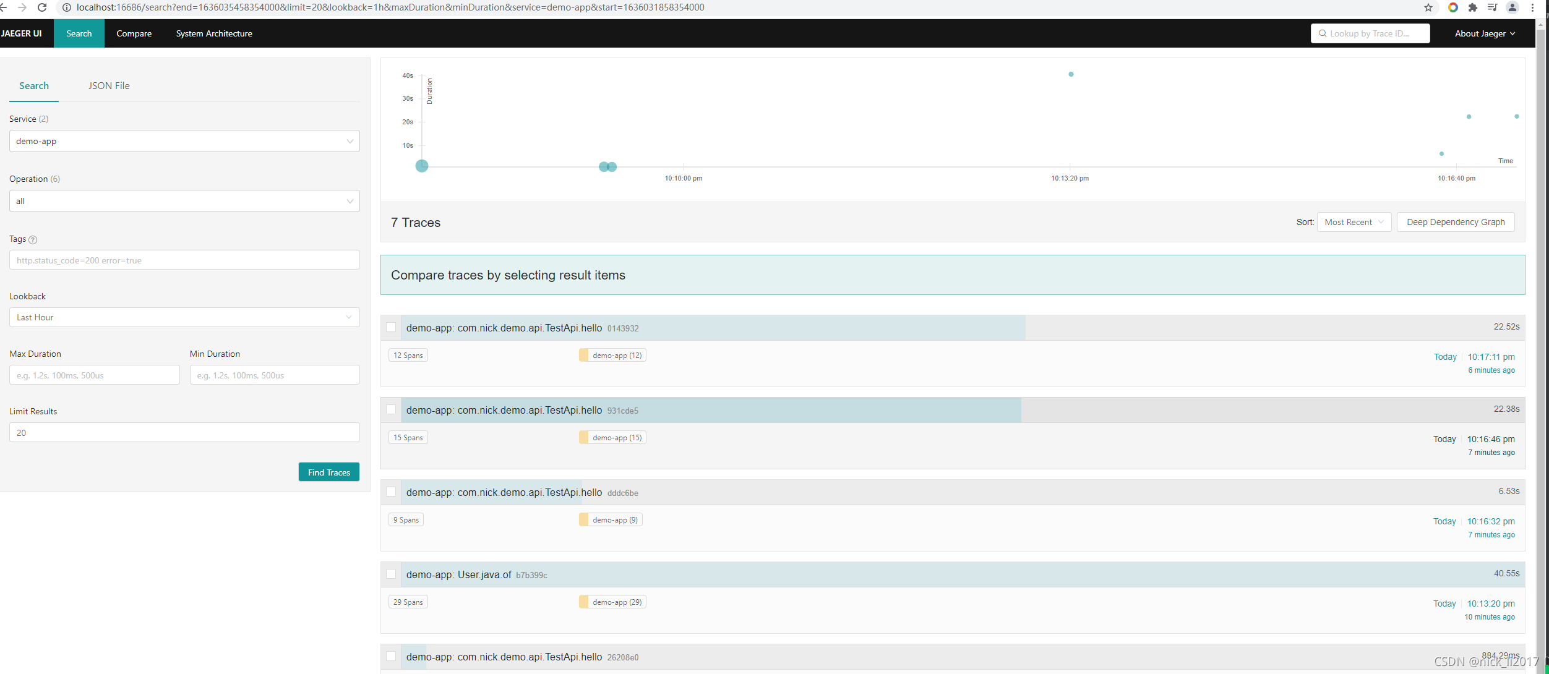Click the Deep Dependency Graph button
1549x674 pixels.
[1455, 222]
